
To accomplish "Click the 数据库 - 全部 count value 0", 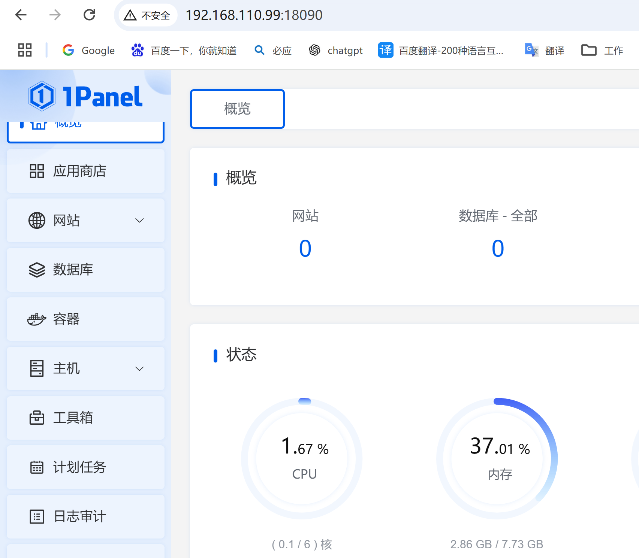I will point(498,248).
